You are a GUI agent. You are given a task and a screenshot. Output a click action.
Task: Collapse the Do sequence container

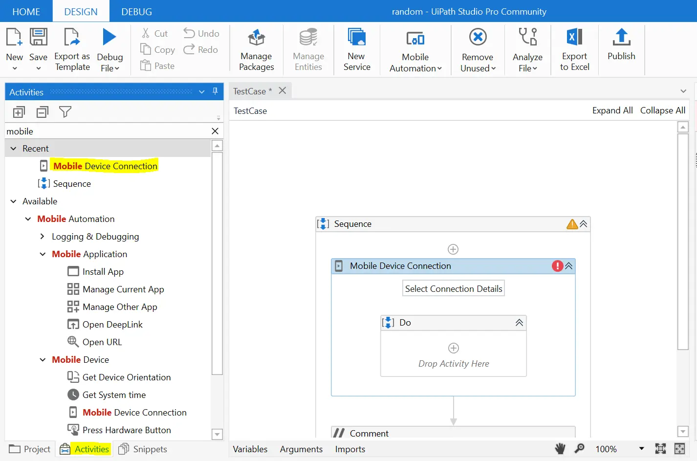coord(519,323)
